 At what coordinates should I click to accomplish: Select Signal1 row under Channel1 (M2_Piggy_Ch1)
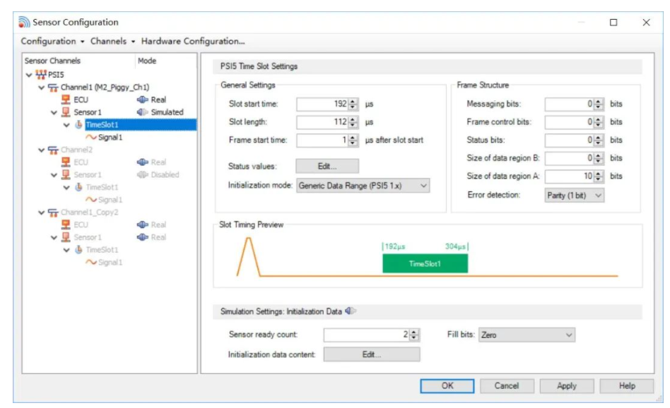pyautogui.click(x=110, y=138)
